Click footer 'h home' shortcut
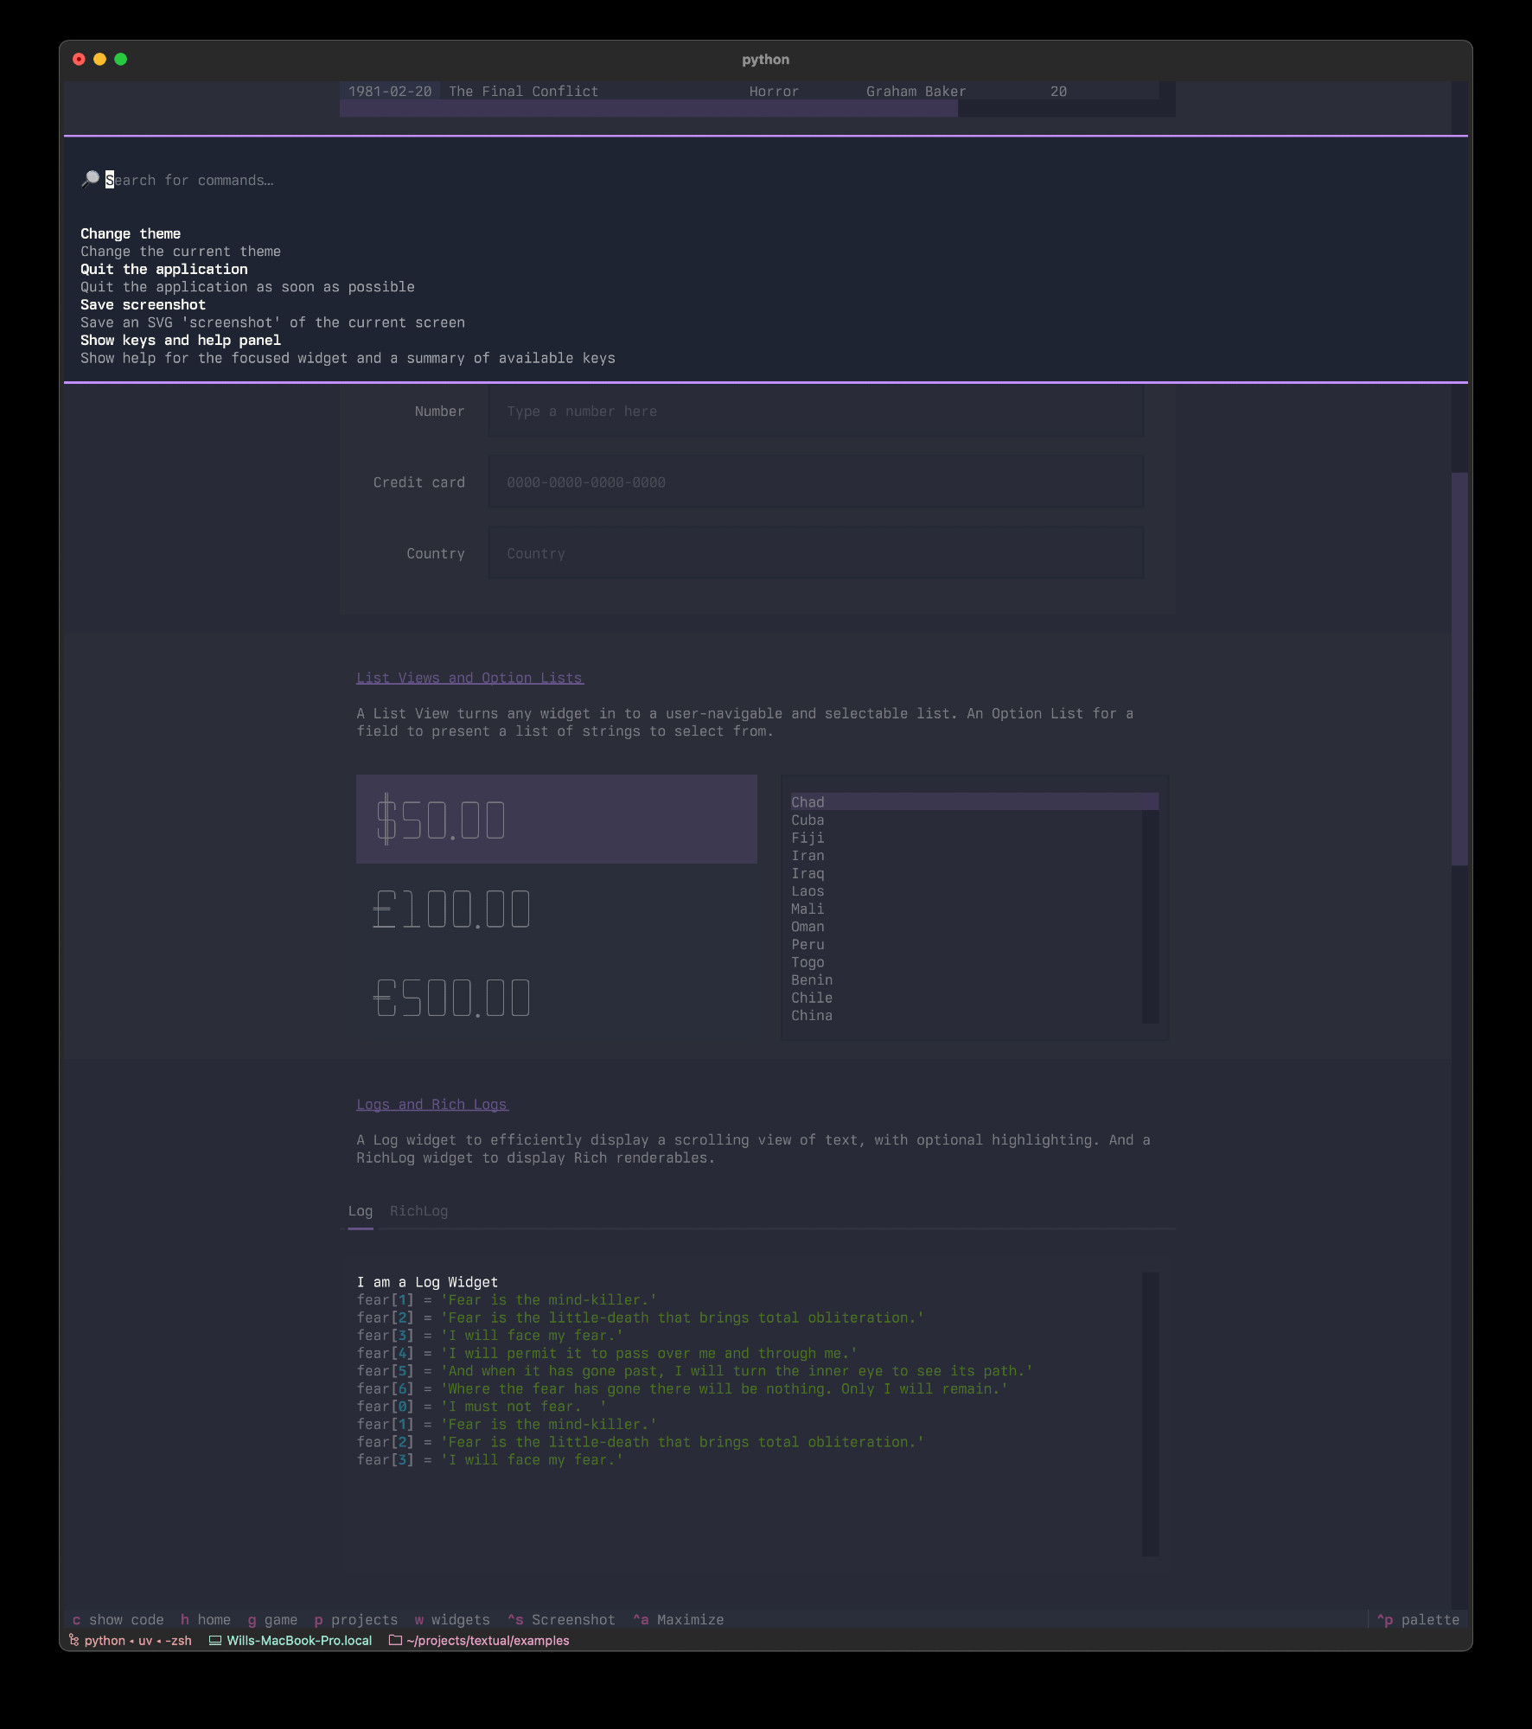The image size is (1532, 1729). pyautogui.click(x=206, y=1619)
